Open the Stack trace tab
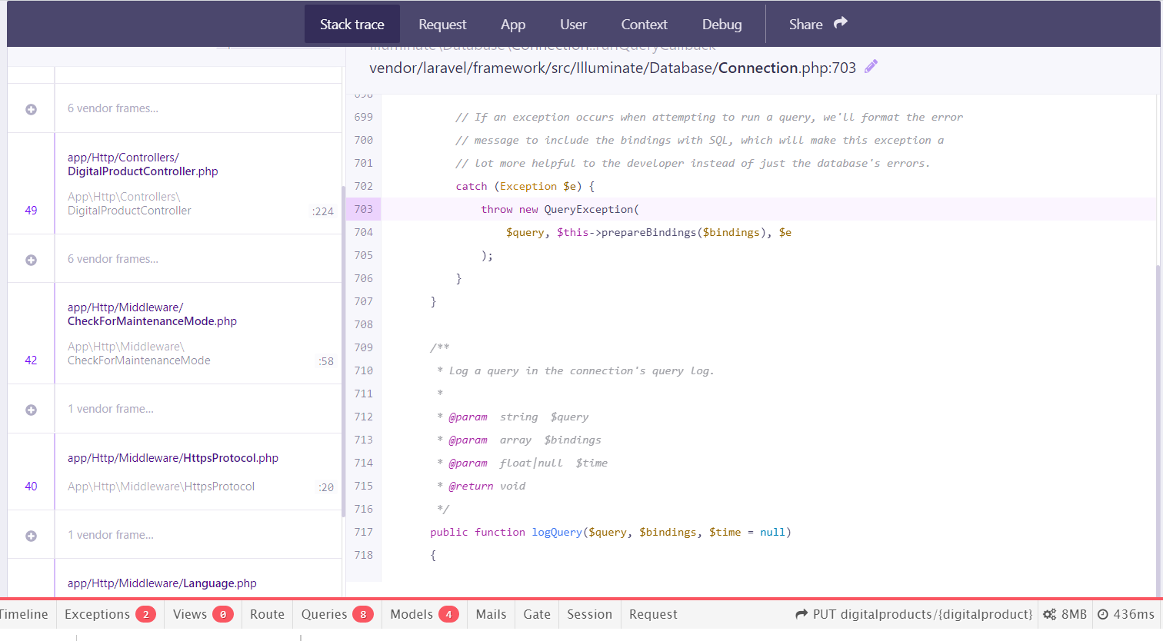 pyautogui.click(x=352, y=24)
